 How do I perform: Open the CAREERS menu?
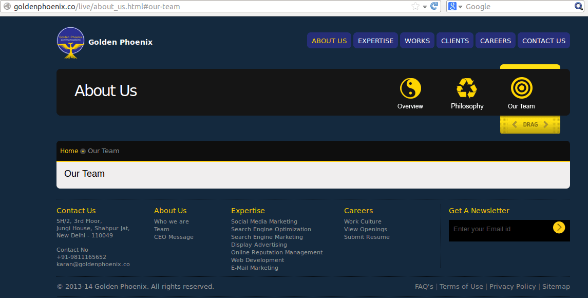[x=496, y=41]
